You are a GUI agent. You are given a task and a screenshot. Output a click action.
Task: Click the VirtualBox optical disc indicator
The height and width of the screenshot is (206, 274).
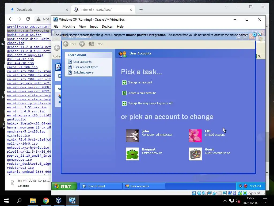199,193
